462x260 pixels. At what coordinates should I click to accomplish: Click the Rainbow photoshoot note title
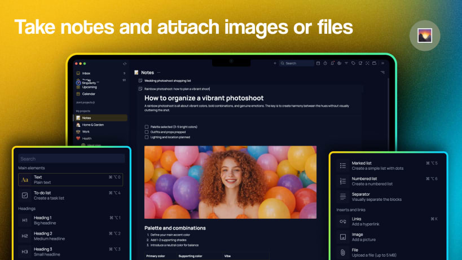[177, 89]
